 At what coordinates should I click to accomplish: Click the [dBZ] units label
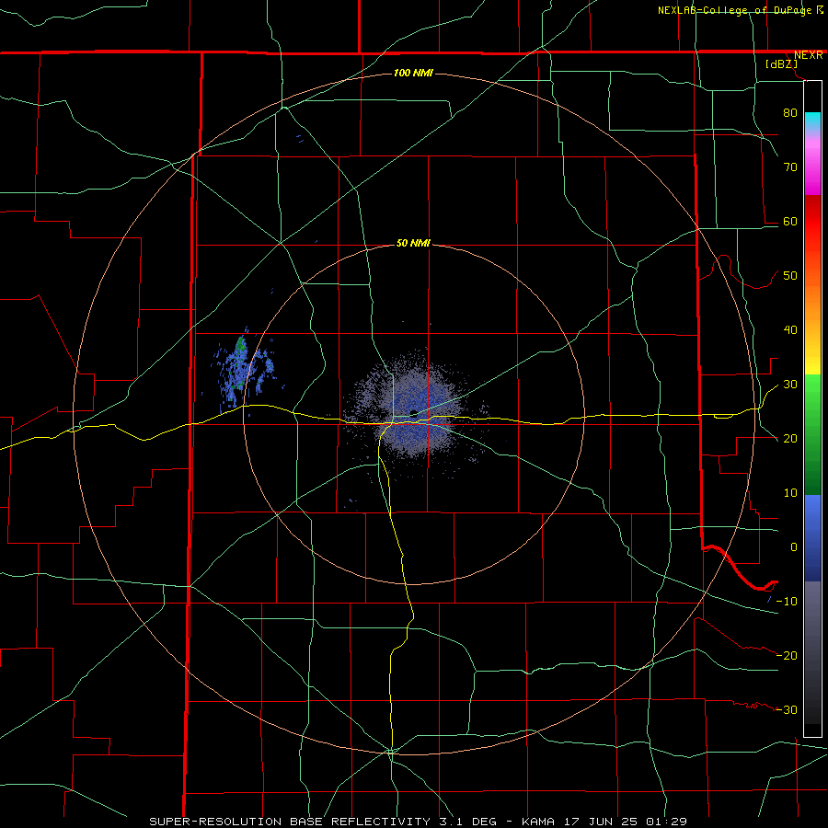pos(781,64)
